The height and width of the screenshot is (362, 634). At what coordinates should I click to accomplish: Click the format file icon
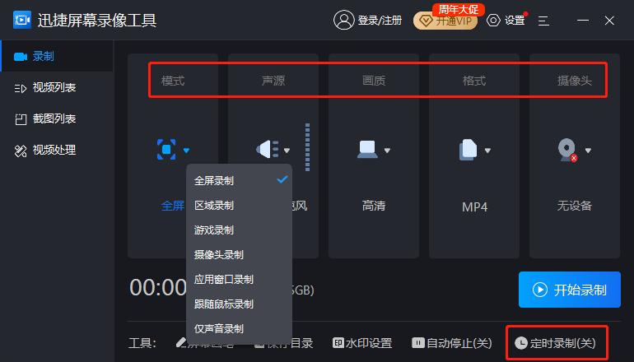click(x=469, y=150)
